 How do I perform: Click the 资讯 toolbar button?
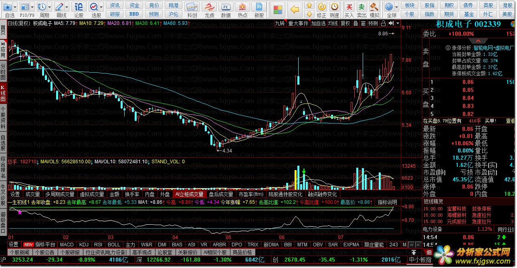[x=115, y=5]
